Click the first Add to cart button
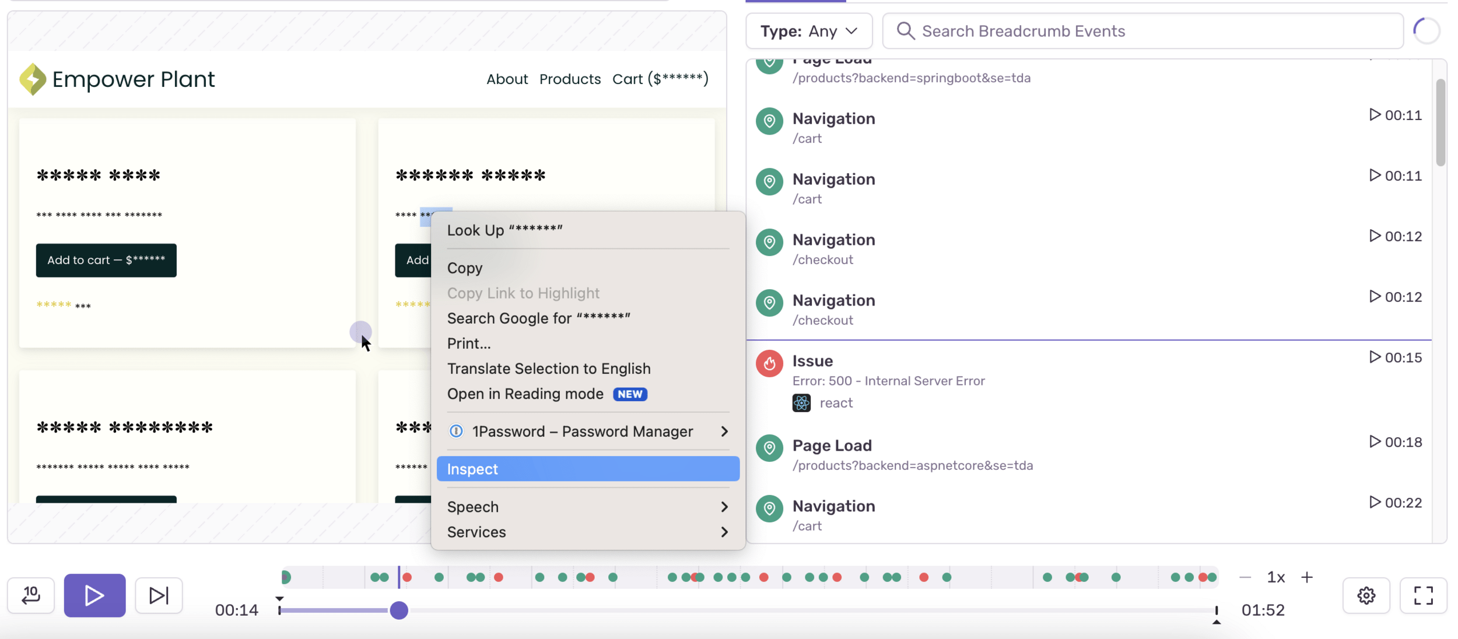This screenshot has width=1458, height=639. (x=106, y=260)
